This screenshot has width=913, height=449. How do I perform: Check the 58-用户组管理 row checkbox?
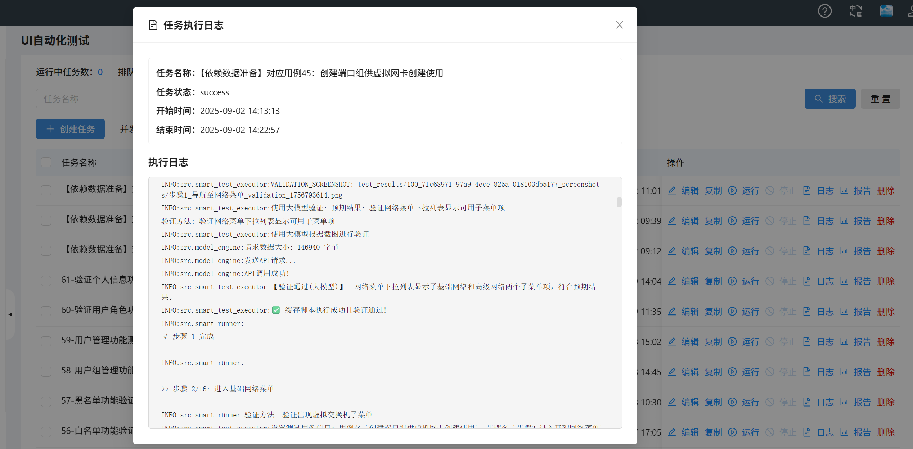click(46, 372)
